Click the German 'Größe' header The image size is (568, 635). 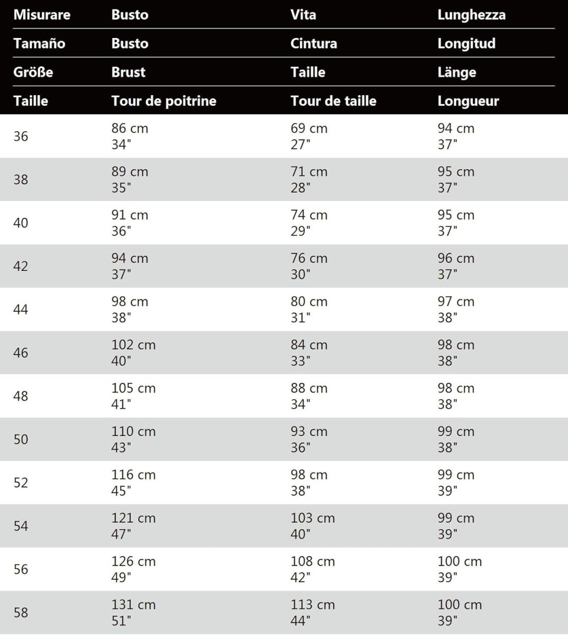click(33, 72)
